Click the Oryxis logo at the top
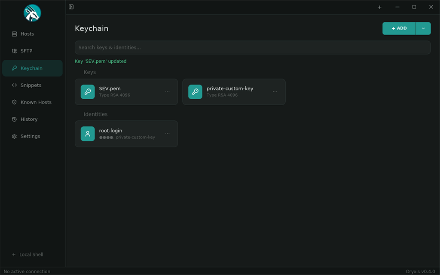Image resolution: width=440 pixels, height=275 pixels. click(33, 13)
